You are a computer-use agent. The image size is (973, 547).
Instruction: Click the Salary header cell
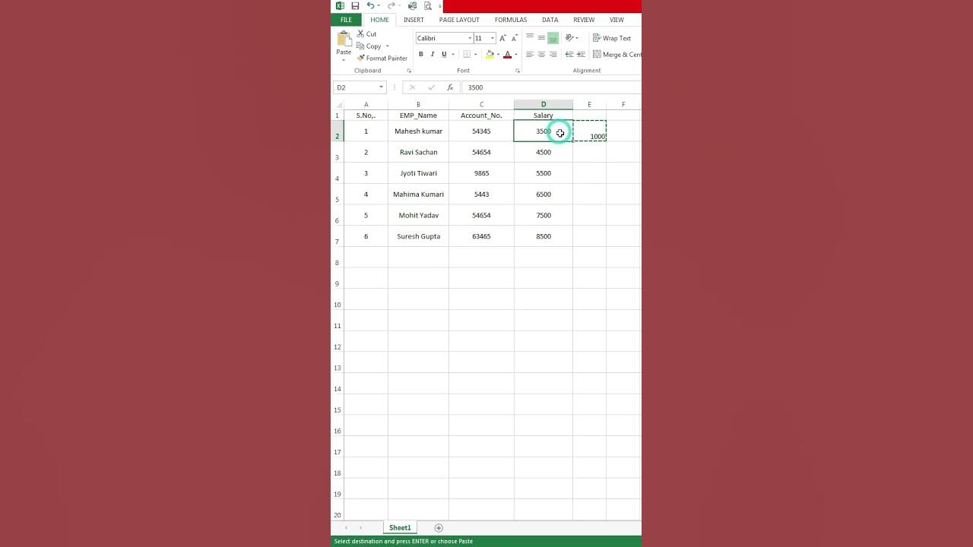[x=543, y=115]
